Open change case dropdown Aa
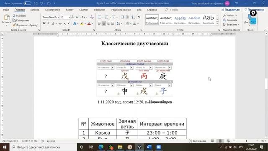This screenshot has width=268, height=151. tap(84, 17)
